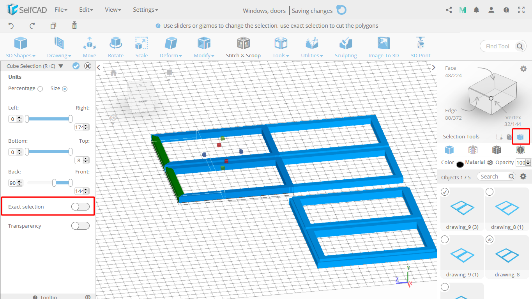Image resolution: width=532 pixels, height=299 pixels.
Task: Click the Tooltip label at bottom
Action: click(48, 297)
